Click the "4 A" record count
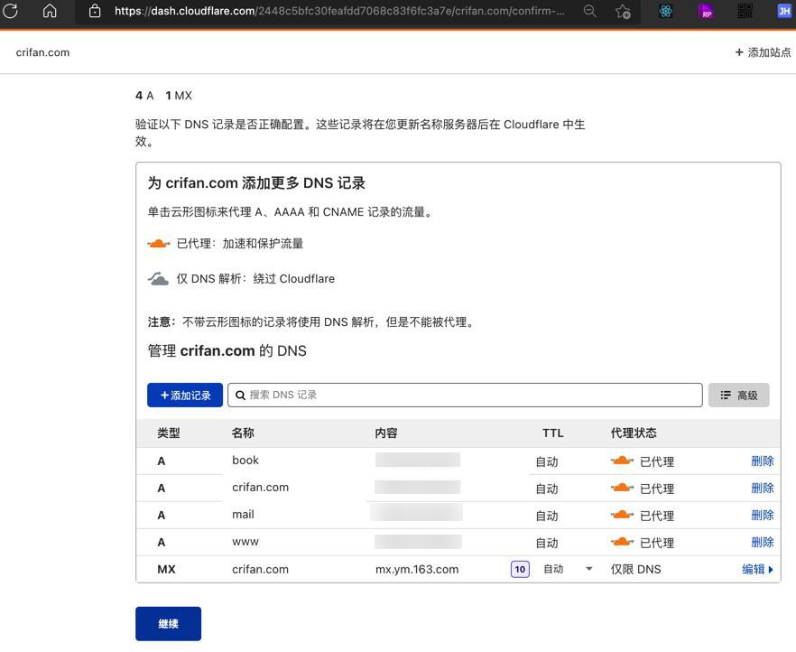The image size is (796, 652). (x=144, y=96)
